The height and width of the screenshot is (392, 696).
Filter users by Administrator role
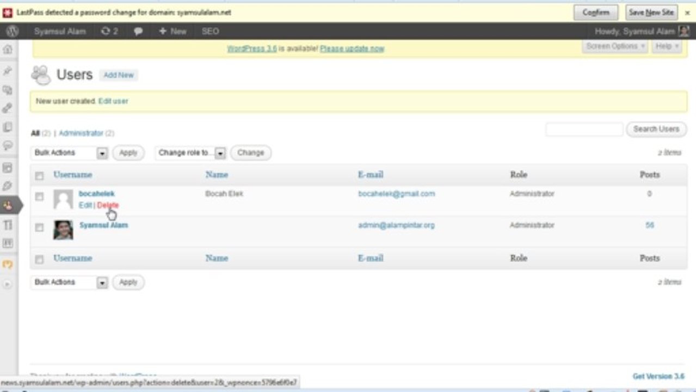(x=81, y=133)
